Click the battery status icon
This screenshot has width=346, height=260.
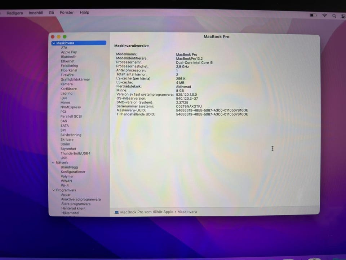[313, 15]
